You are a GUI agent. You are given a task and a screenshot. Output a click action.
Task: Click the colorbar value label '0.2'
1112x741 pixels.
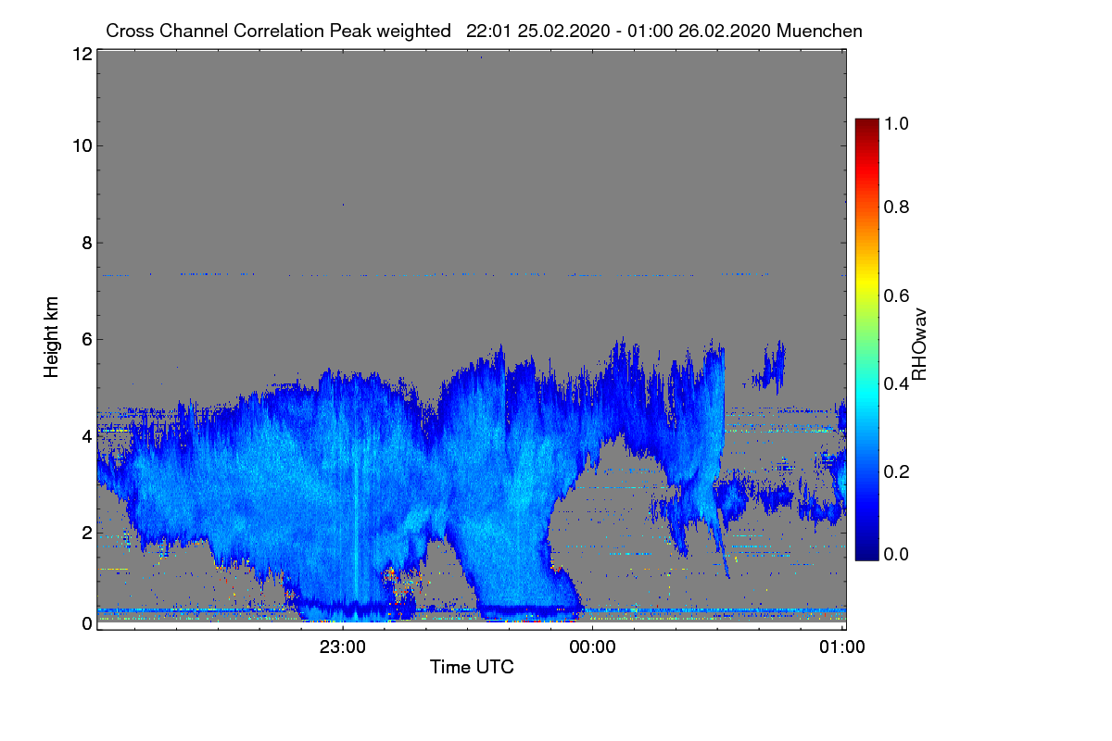click(x=897, y=471)
